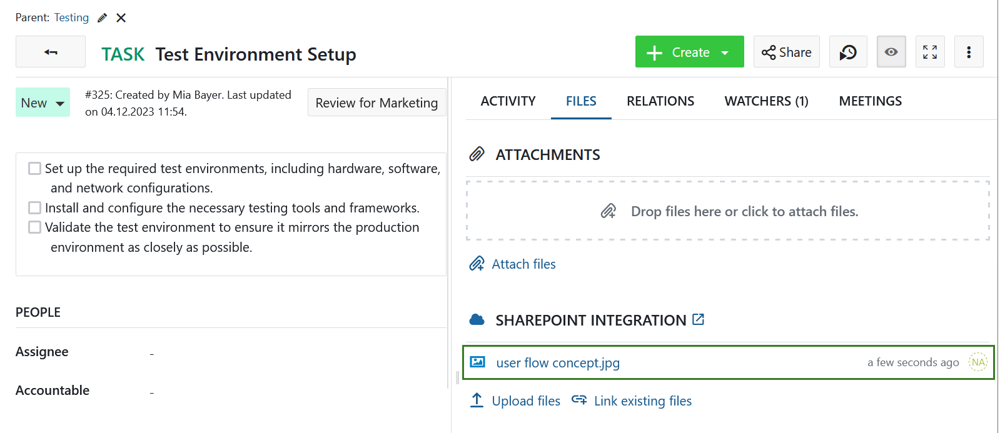Screen dimensions: 1000x433
Task: Open the activity history clock icon
Action: [847, 52]
